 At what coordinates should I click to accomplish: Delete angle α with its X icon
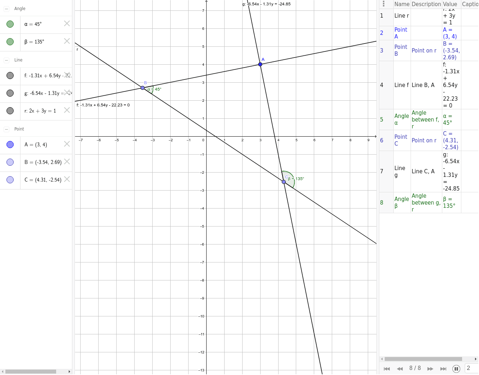[67, 23]
